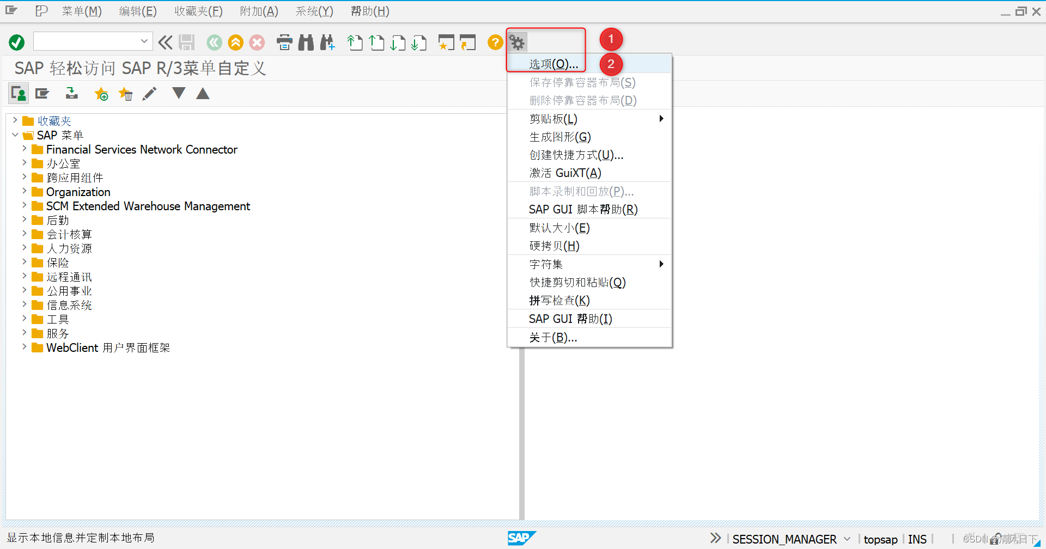The image size is (1046, 549).
Task: Click the green user menu icon
Action: click(x=18, y=93)
